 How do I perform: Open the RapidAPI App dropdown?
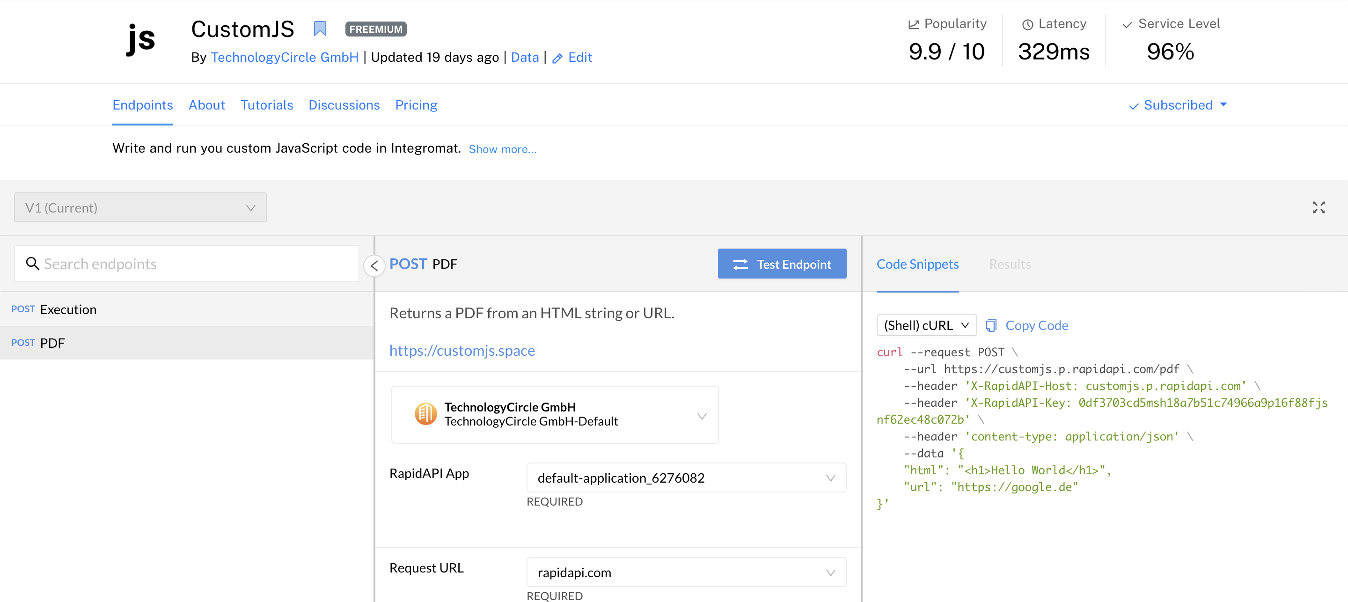point(686,478)
